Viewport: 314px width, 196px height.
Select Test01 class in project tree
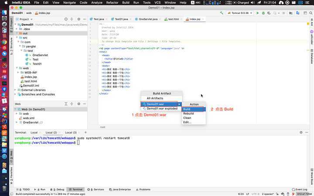(x=37, y=64)
